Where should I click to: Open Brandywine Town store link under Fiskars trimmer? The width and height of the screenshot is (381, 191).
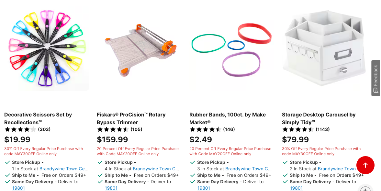[156, 169]
